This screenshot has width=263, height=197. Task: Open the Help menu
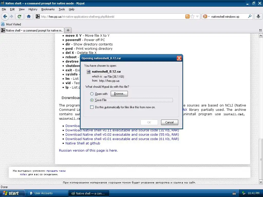point(71,9)
